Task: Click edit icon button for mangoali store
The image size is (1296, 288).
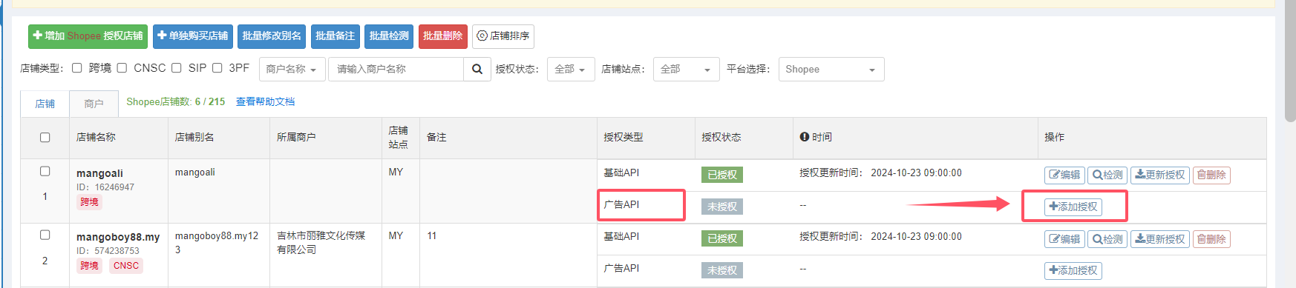Action: point(1064,175)
